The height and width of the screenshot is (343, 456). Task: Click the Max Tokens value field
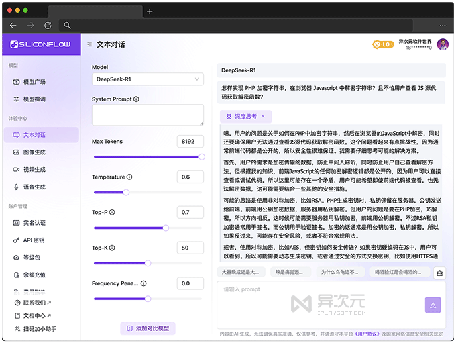pyautogui.click(x=190, y=142)
